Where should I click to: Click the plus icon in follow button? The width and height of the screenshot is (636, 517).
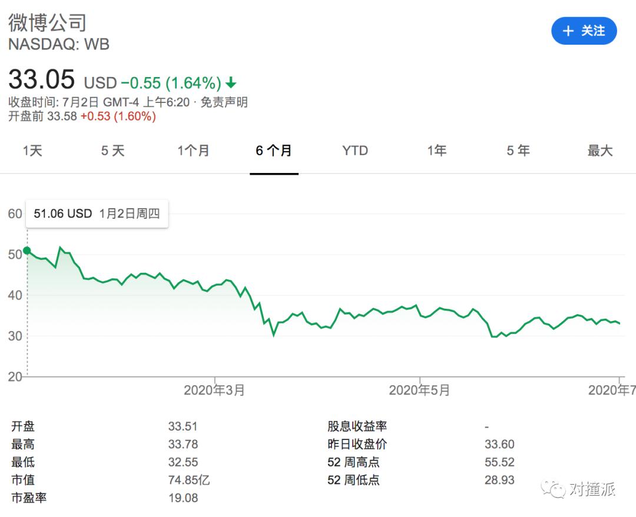tap(568, 31)
